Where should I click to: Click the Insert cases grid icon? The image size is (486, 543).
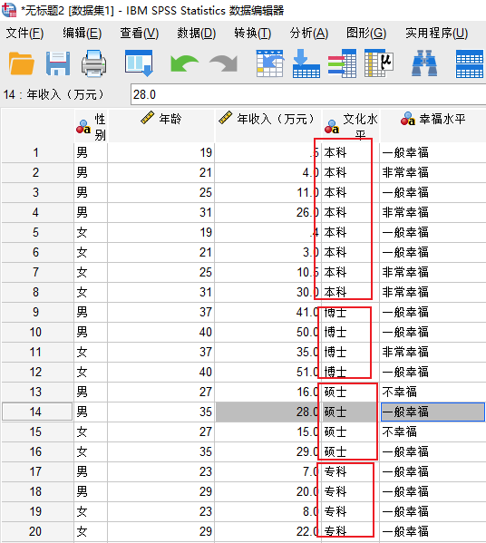470,64
